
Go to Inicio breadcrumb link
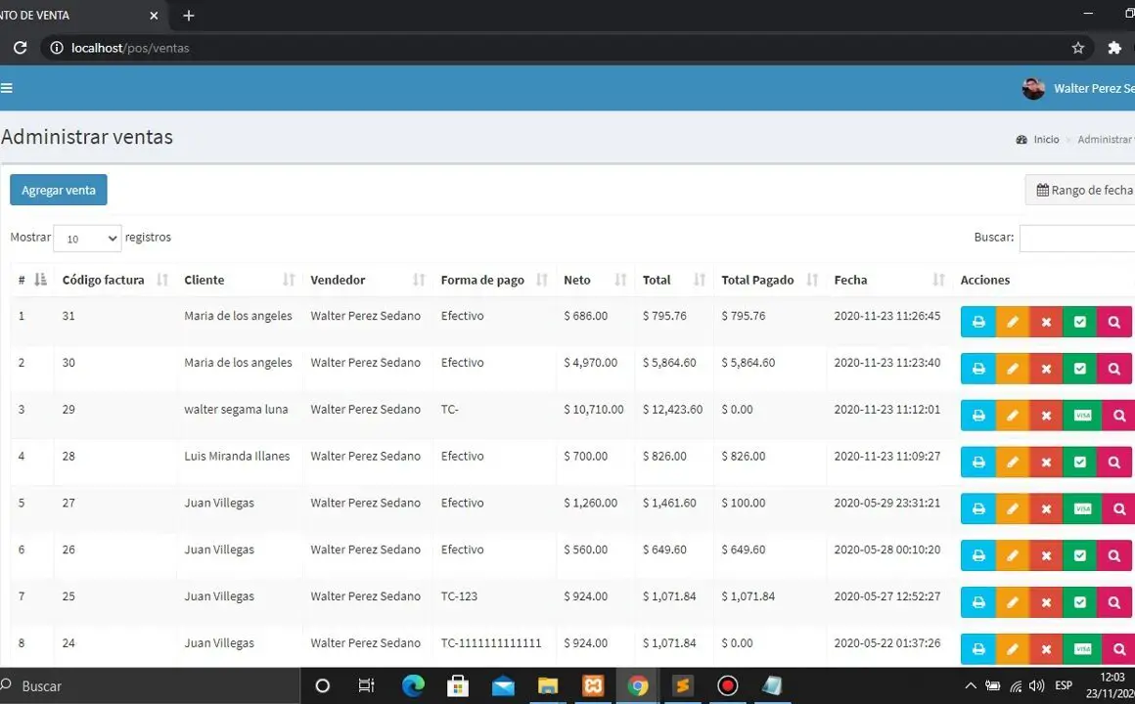point(1046,140)
